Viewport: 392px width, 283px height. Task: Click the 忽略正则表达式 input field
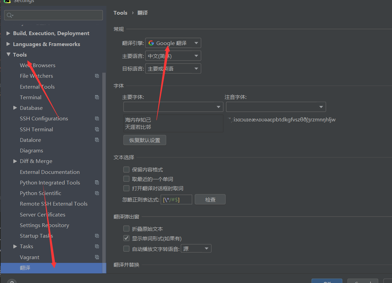pos(176,199)
